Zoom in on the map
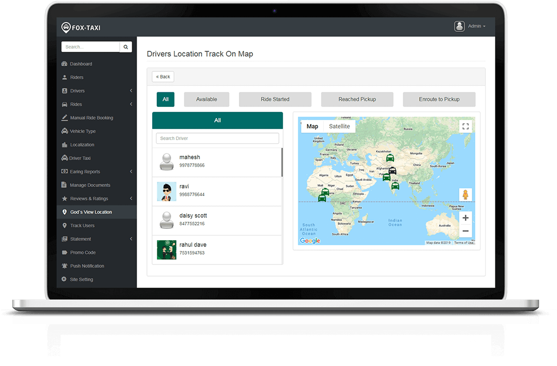557x366 pixels. tap(465, 218)
